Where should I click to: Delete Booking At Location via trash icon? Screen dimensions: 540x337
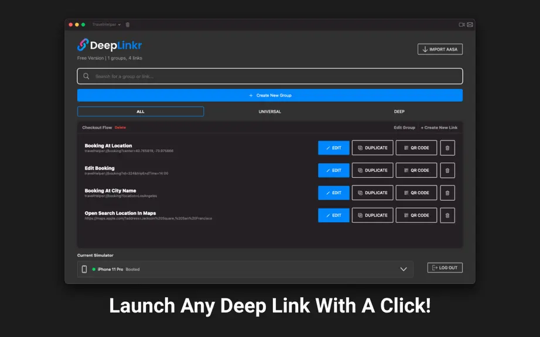click(447, 148)
